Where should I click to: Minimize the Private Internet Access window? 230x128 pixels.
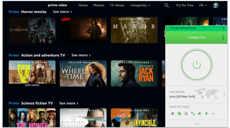click(204, 28)
